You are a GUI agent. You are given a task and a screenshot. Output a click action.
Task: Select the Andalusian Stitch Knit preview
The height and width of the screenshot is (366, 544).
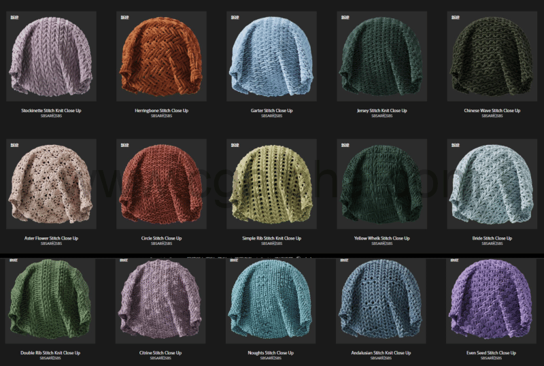coord(381,301)
